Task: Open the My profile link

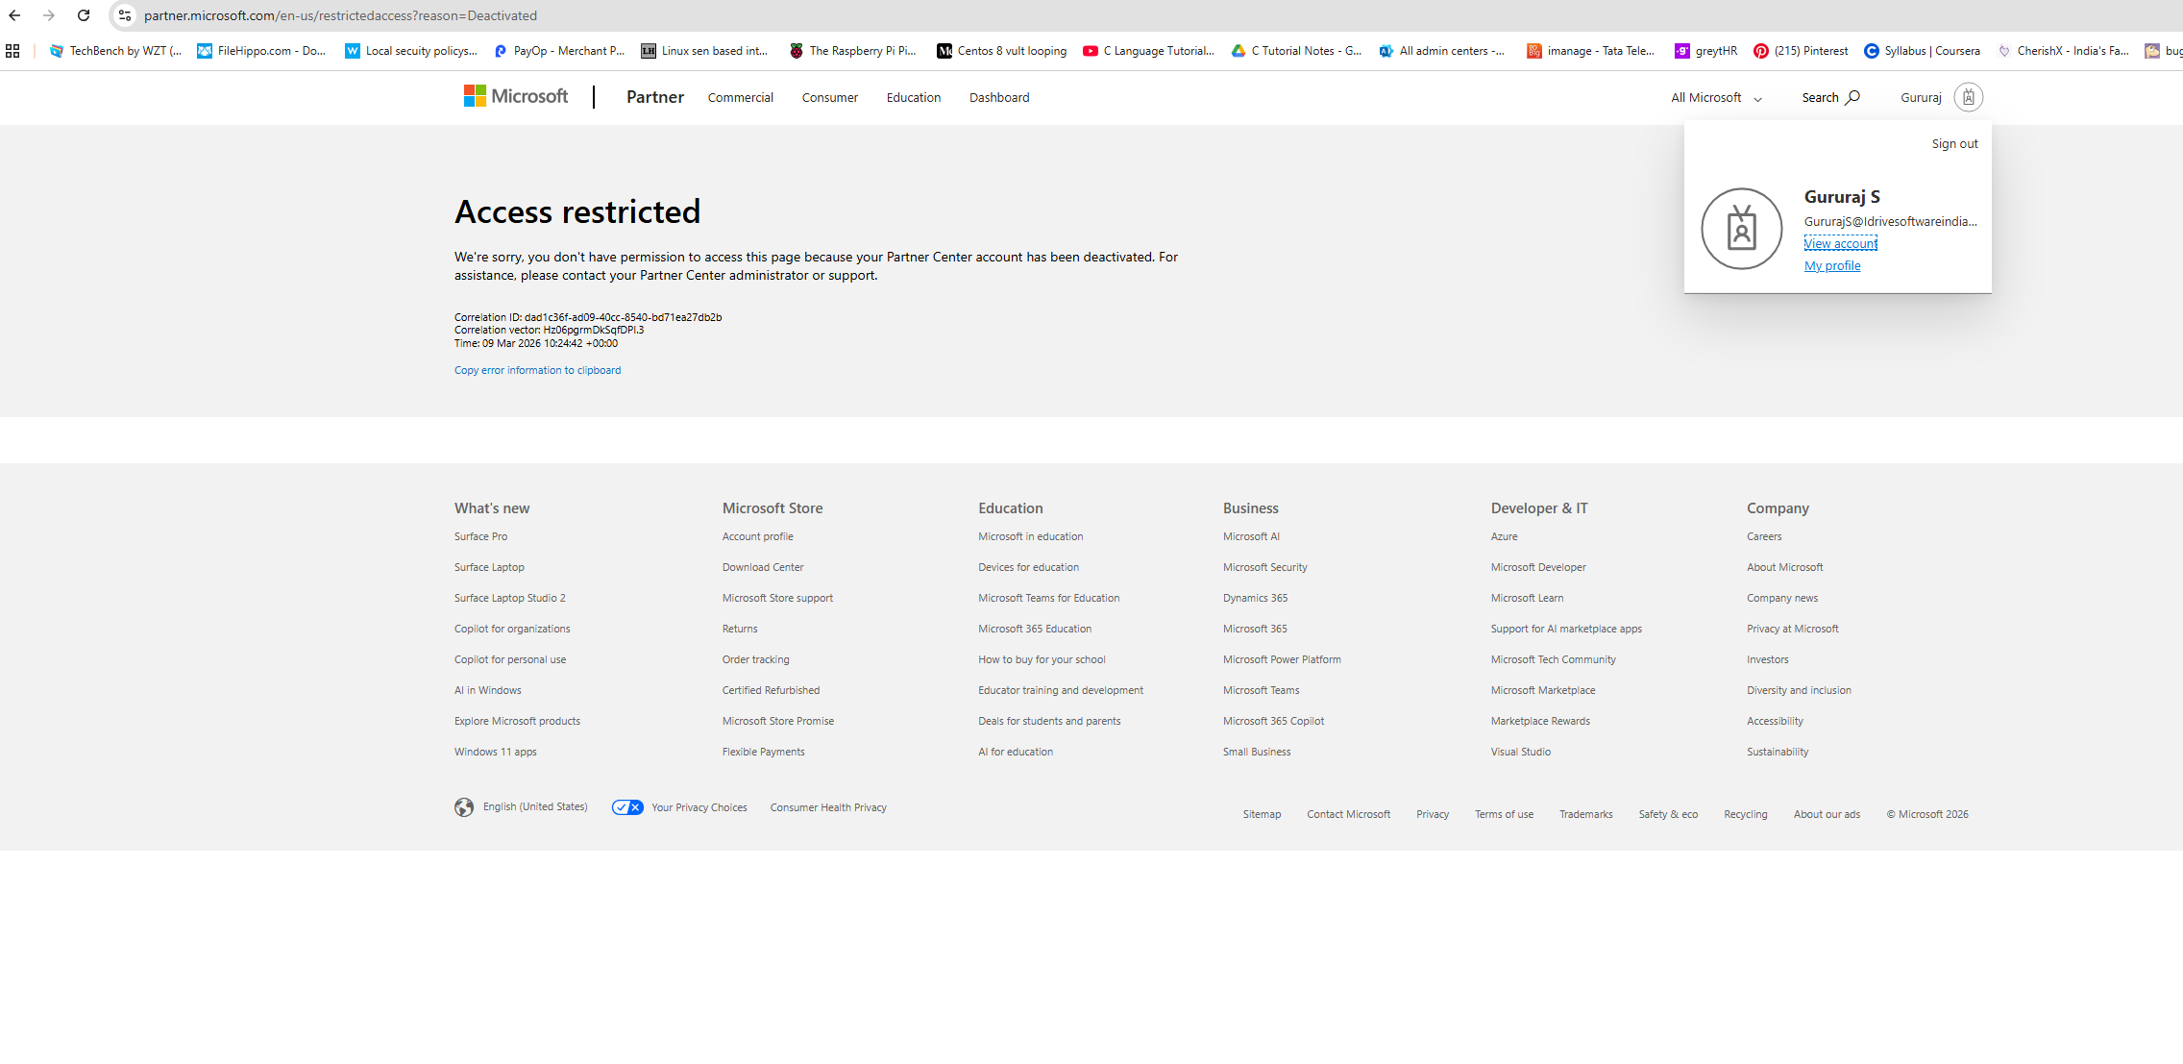Action: pos(1832,266)
